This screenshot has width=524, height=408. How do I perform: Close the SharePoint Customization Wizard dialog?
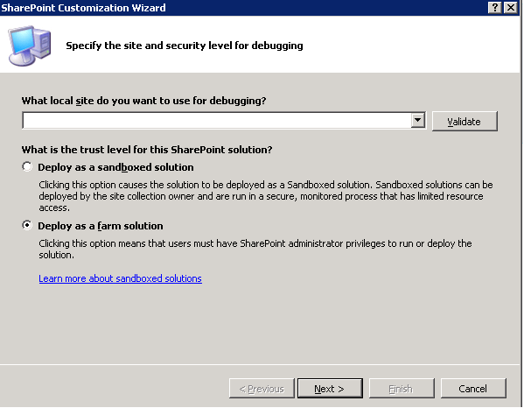coord(511,7)
